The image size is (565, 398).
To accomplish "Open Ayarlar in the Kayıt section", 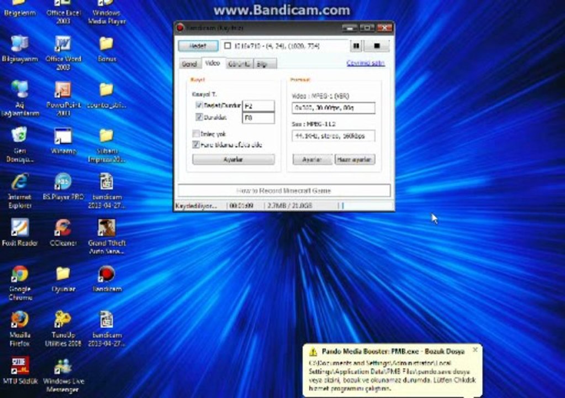I will pyautogui.click(x=233, y=159).
